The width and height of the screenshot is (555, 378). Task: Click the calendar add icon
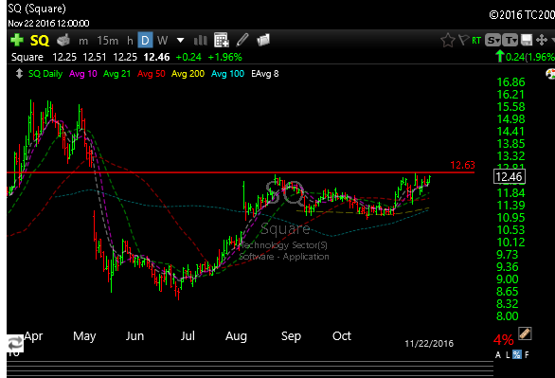pos(222,40)
